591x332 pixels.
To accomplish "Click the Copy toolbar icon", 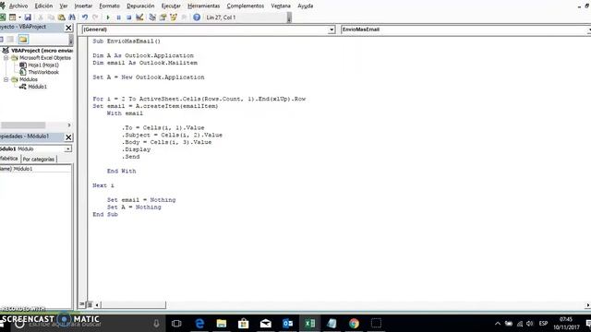I will pos(51,18).
